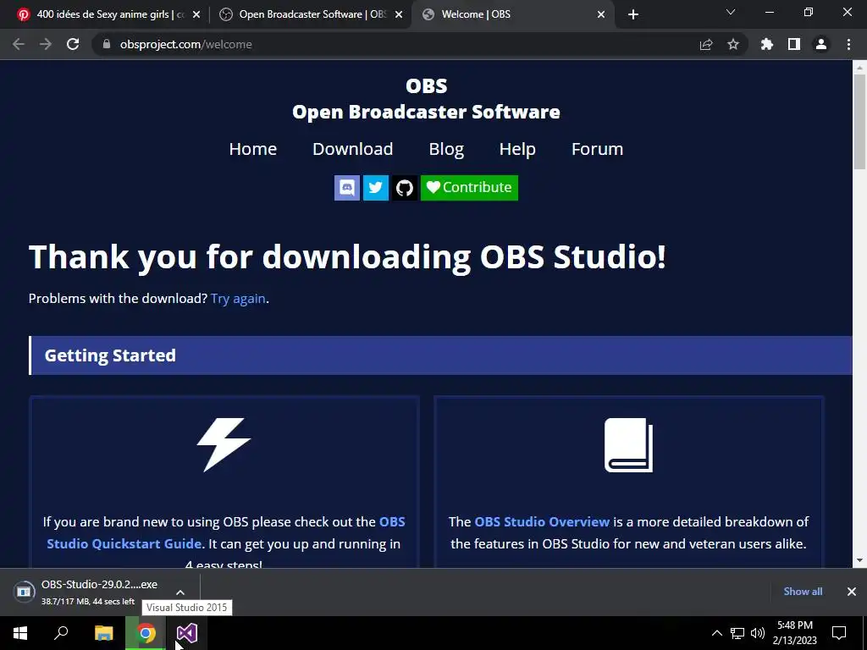This screenshot has width=867, height=650.
Task: Close the downloads bar
Action: pos(852,592)
